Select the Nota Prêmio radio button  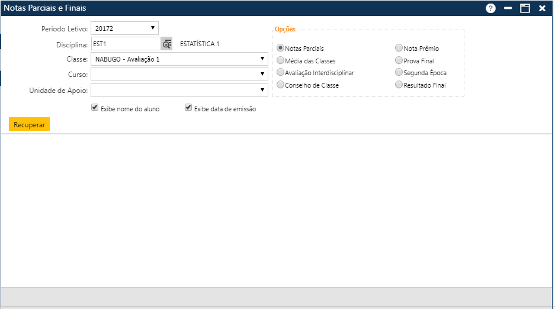tap(399, 49)
